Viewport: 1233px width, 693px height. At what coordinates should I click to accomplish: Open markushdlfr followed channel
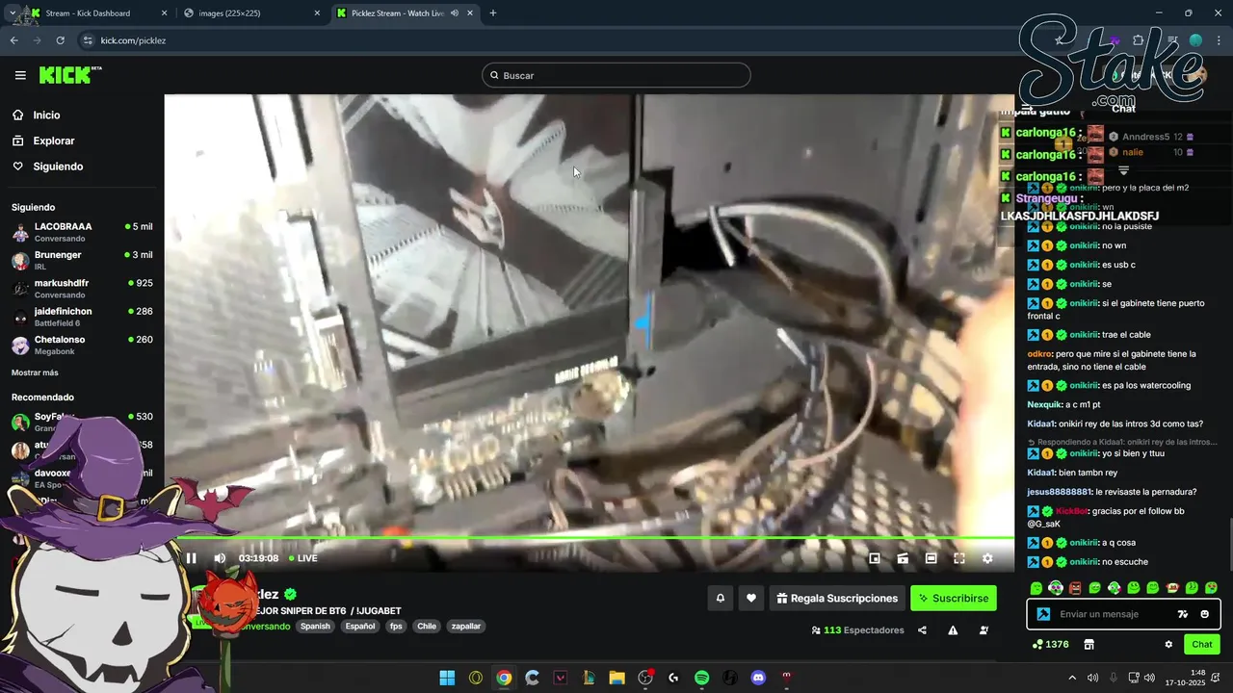(82, 289)
